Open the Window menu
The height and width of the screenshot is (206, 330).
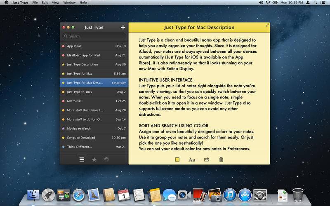click(69, 2)
